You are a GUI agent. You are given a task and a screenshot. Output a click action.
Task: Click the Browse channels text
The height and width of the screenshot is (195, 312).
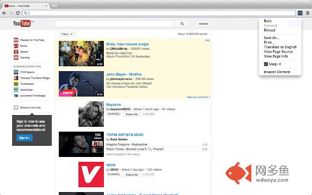pos(30,107)
